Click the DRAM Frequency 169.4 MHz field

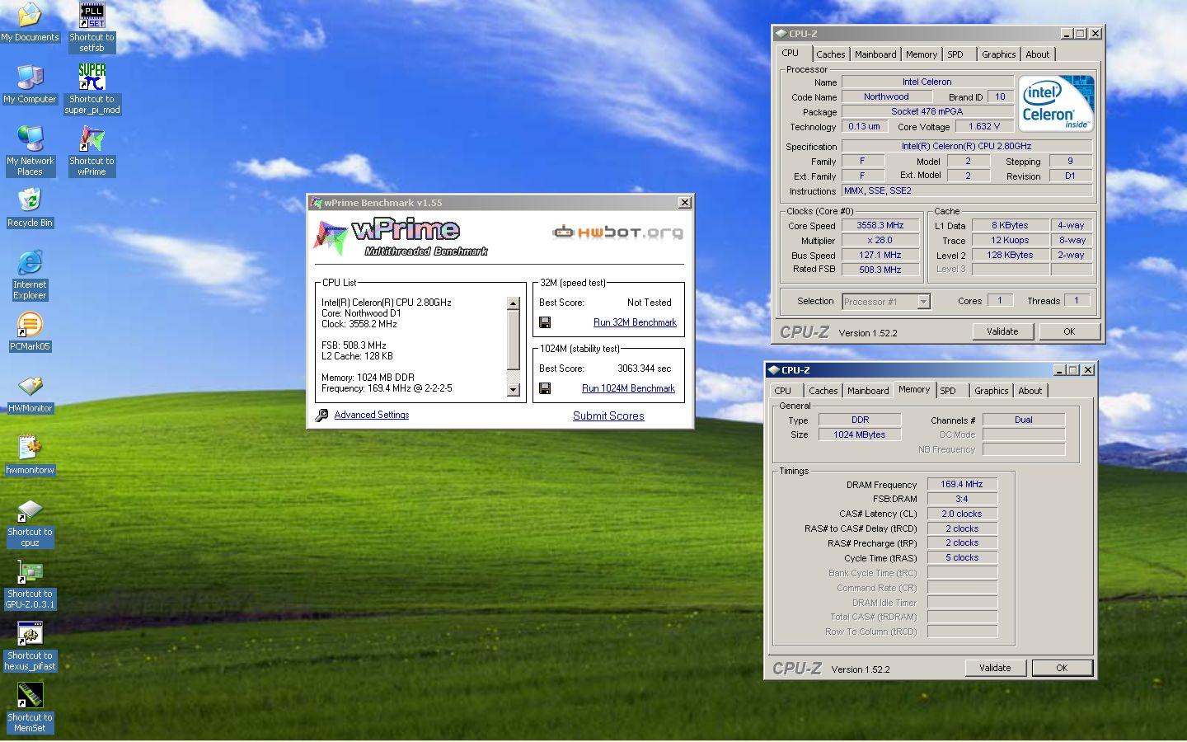(x=962, y=484)
